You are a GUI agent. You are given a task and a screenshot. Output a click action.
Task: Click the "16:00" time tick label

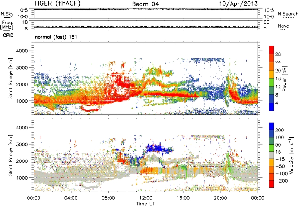183,198
